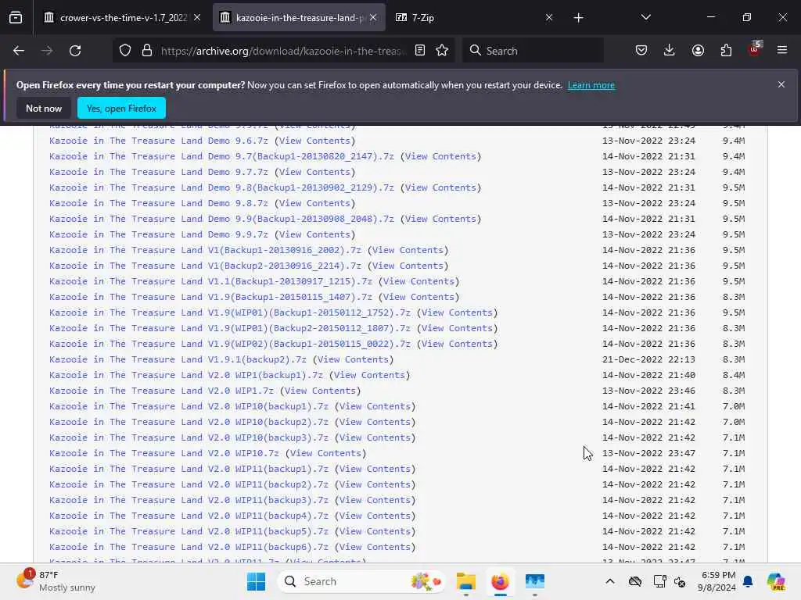This screenshot has width=801, height=600.
Task: Open Firefox application hamburger menu
Action: pyautogui.click(x=782, y=51)
